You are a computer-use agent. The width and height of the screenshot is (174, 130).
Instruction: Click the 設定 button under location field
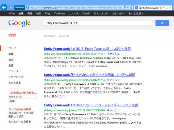(12, 101)
